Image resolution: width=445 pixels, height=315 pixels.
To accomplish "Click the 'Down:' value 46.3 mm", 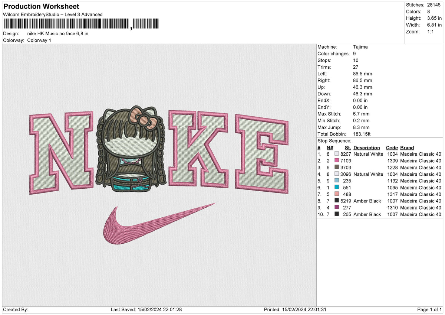I will (363, 94).
